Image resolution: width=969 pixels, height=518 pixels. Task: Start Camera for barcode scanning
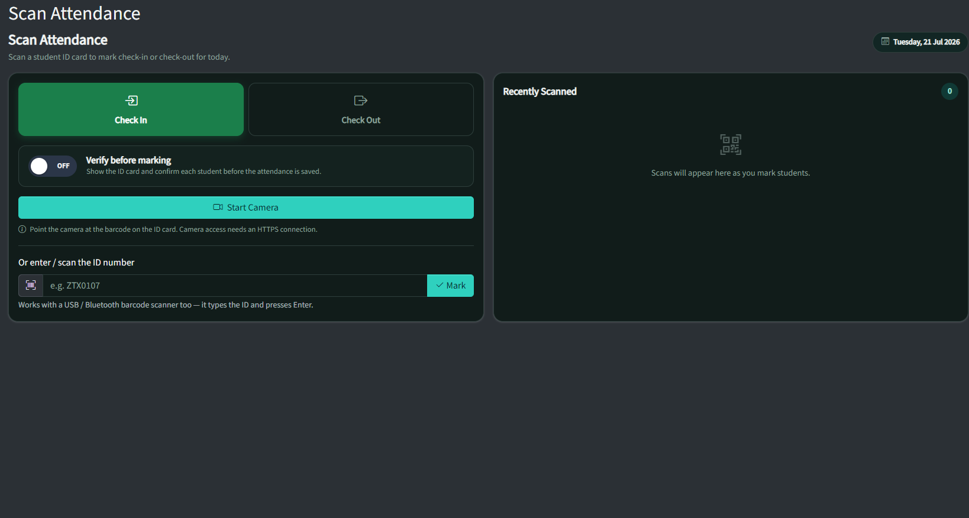pyautogui.click(x=246, y=208)
